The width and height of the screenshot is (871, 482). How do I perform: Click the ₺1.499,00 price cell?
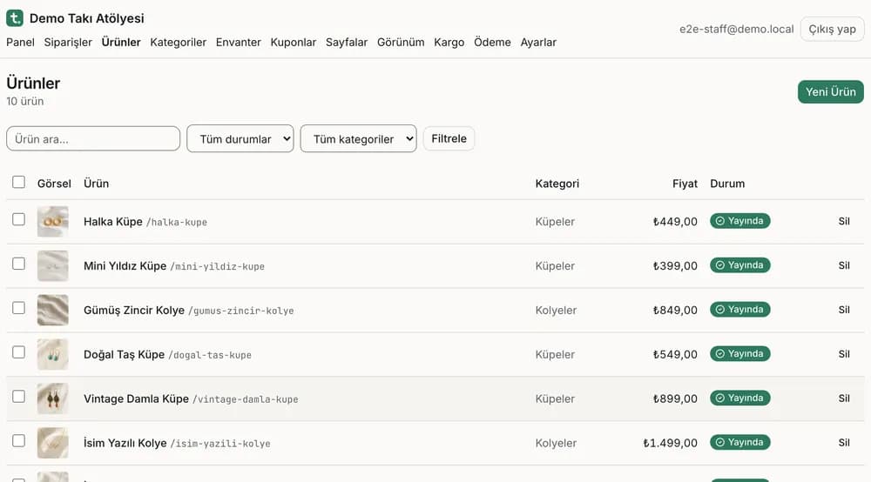tap(670, 443)
